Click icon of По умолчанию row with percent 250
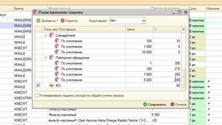The width and height of the screenshot is (222, 125). point(57,74)
